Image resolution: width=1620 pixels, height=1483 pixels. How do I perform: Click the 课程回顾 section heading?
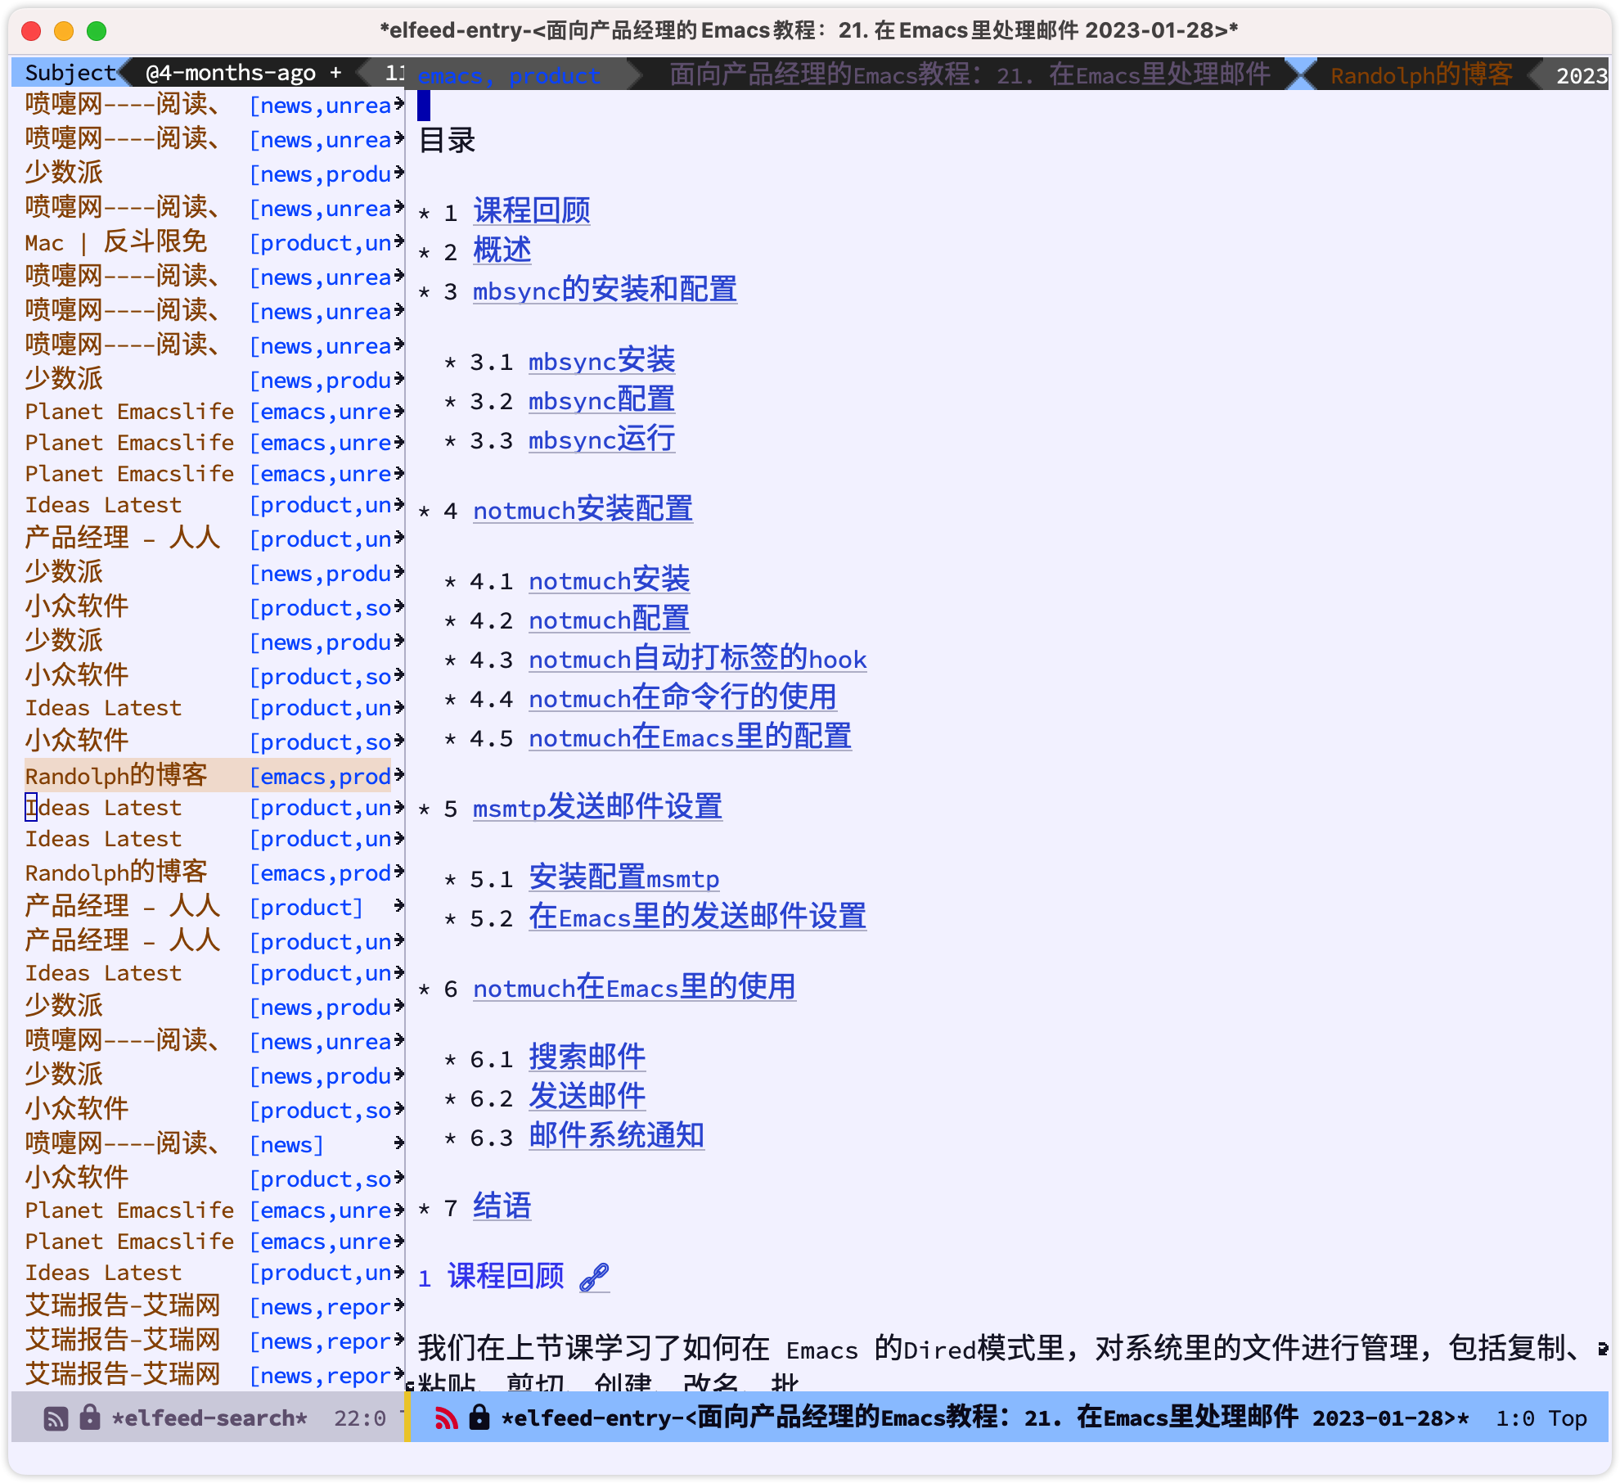click(506, 1277)
